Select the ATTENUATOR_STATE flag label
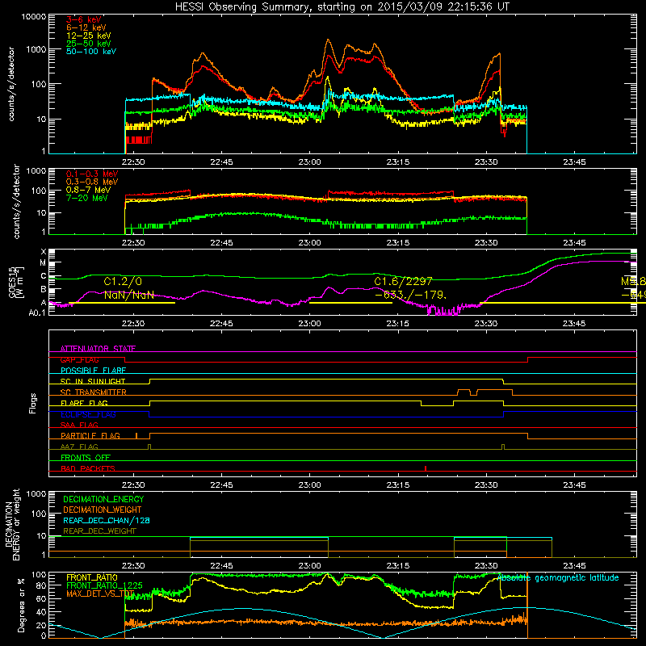 (98, 349)
